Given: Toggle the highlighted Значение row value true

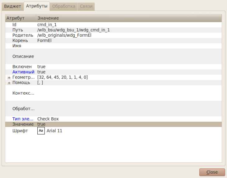Looking at the screenshot, I should tap(41, 124).
